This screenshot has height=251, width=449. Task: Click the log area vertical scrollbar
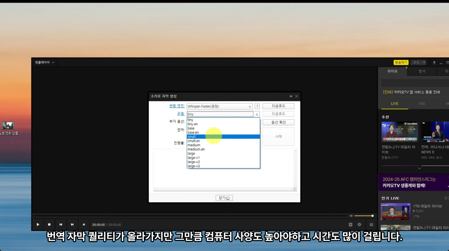(295, 168)
